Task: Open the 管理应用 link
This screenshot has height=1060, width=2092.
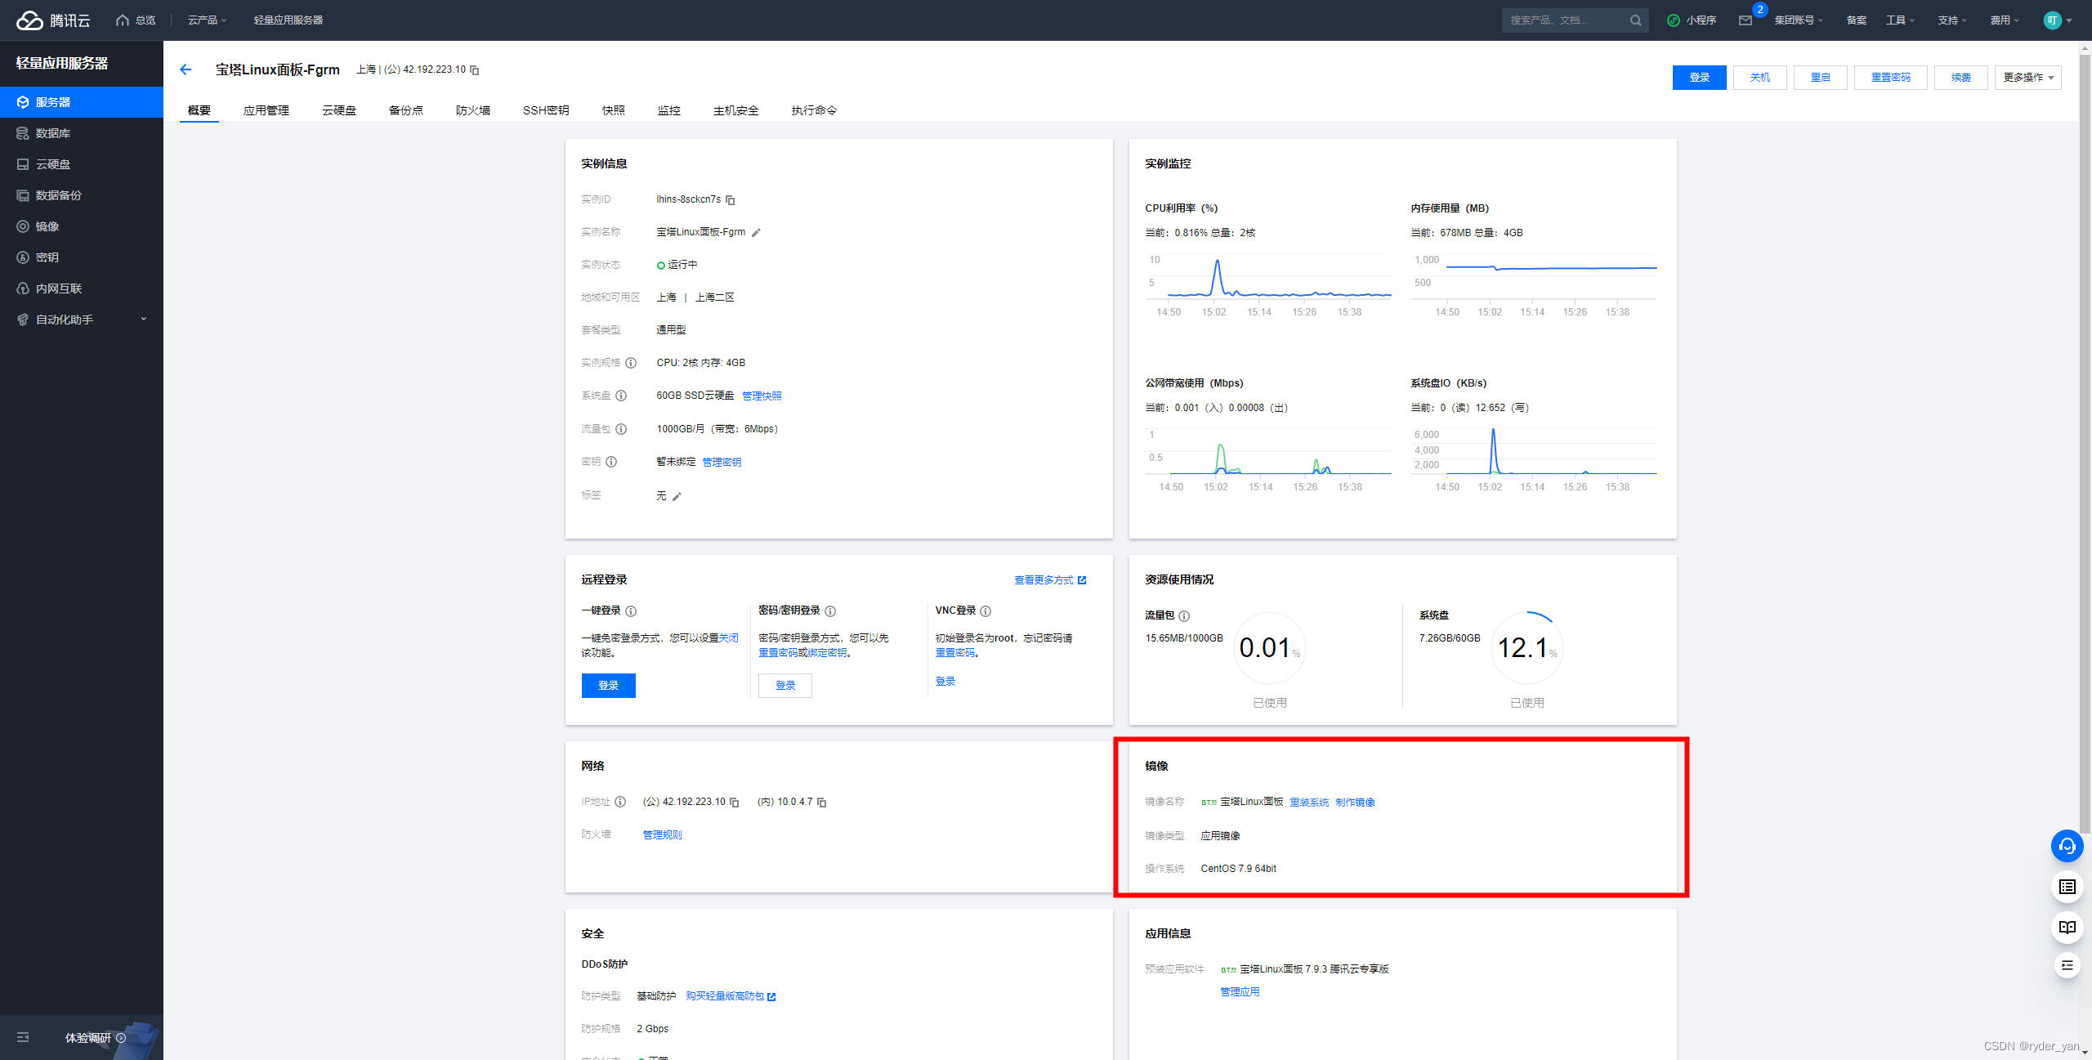Action: 1240,992
